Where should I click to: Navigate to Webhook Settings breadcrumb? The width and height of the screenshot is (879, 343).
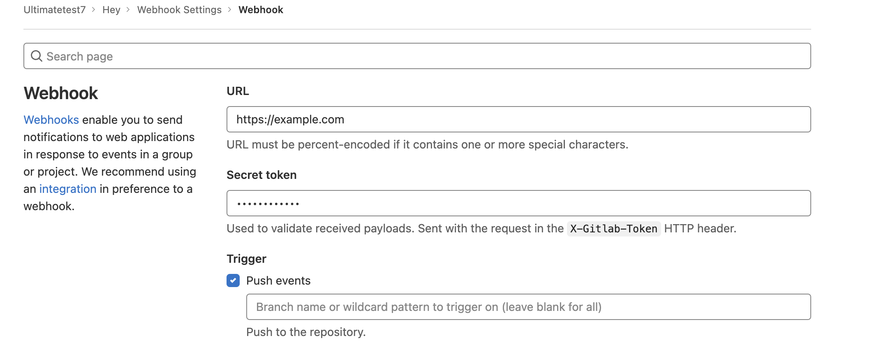179,9
